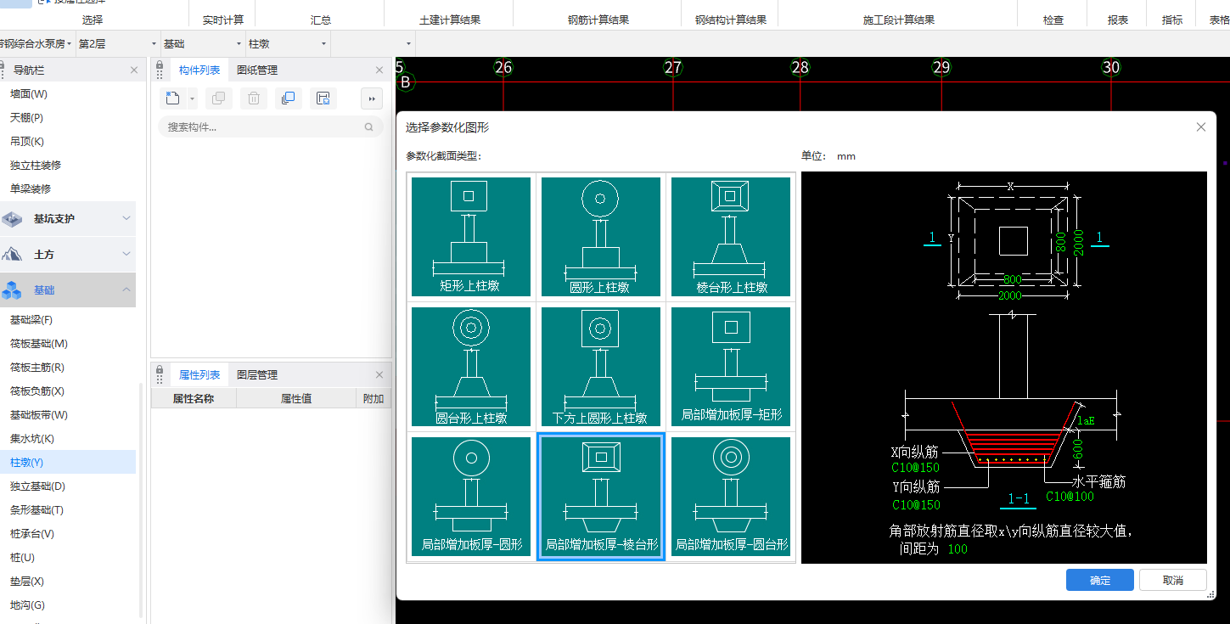Switch to 属性列表 tab
The height and width of the screenshot is (624, 1230).
pos(199,375)
